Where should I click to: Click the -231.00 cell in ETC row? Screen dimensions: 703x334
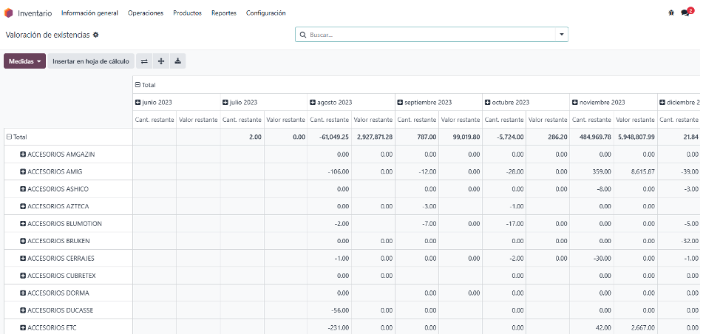[x=330, y=328]
